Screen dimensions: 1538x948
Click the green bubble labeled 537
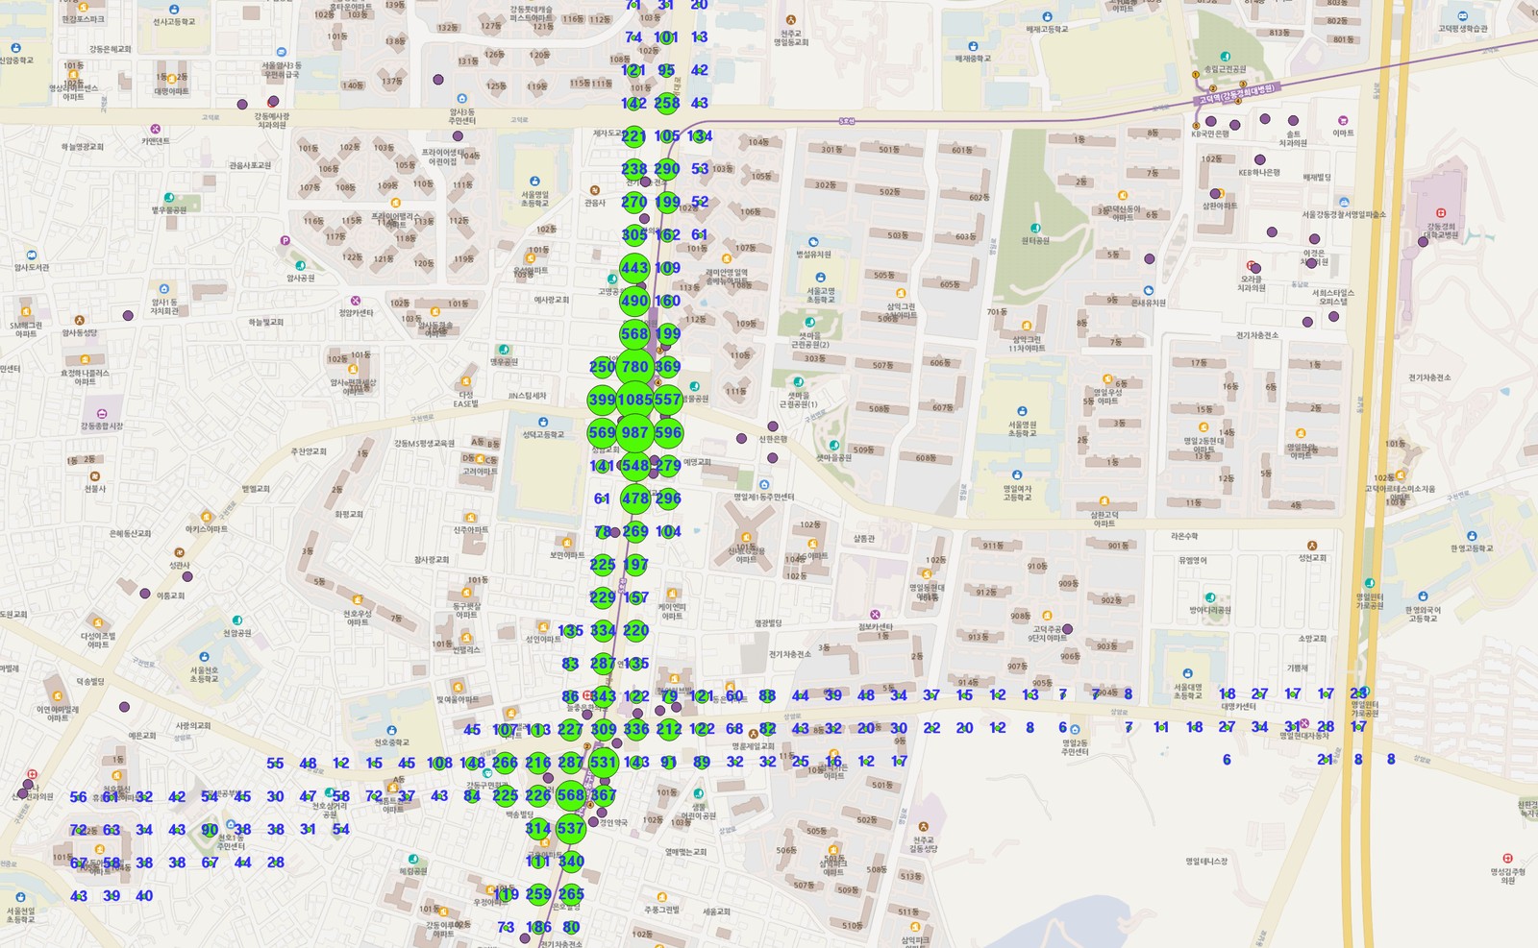(570, 828)
